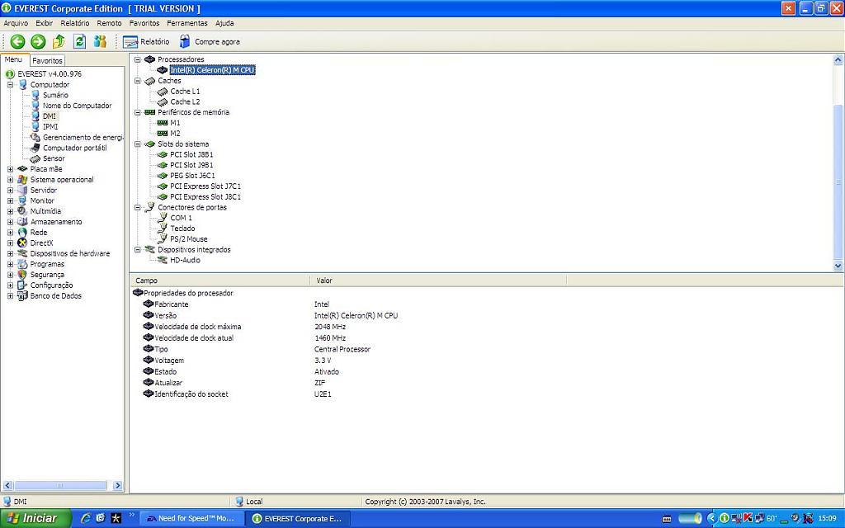Select PCI Slot J8B1
This screenshot has width=845, height=528.
click(x=191, y=154)
